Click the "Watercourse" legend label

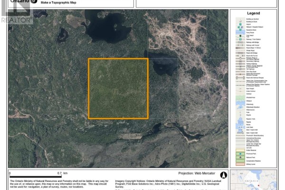click(250, 110)
